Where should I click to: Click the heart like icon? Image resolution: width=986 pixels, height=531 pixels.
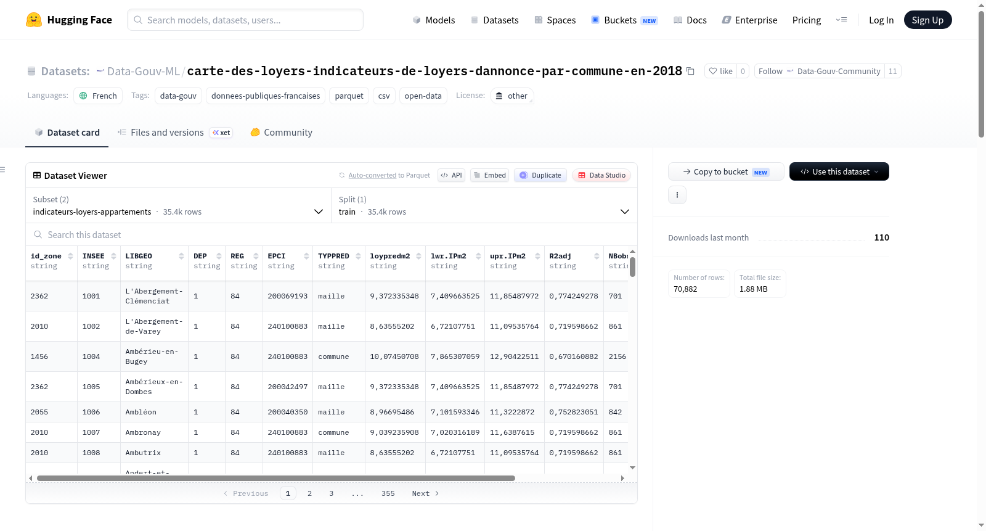(713, 71)
